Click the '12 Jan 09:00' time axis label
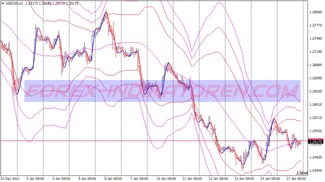The image size is (325, 182). pyautogui.click(x=218, y=178)
